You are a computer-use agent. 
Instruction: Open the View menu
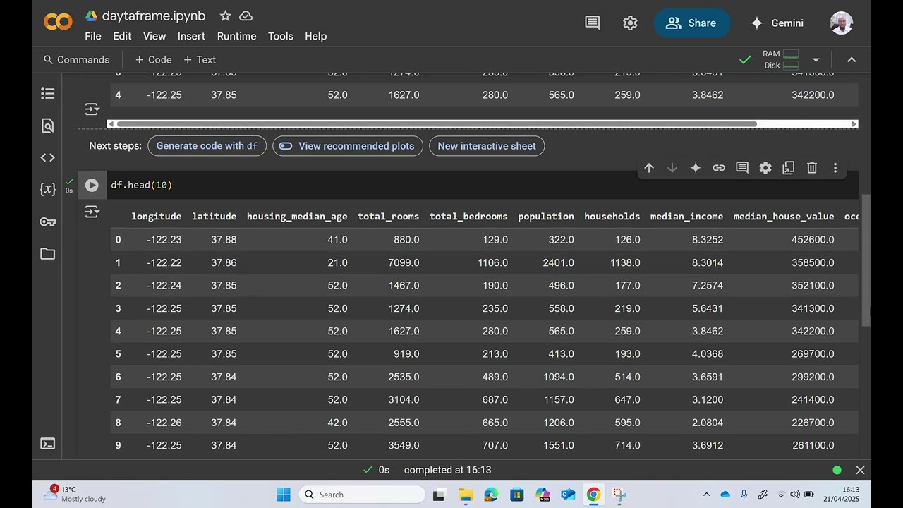(154, 36)
